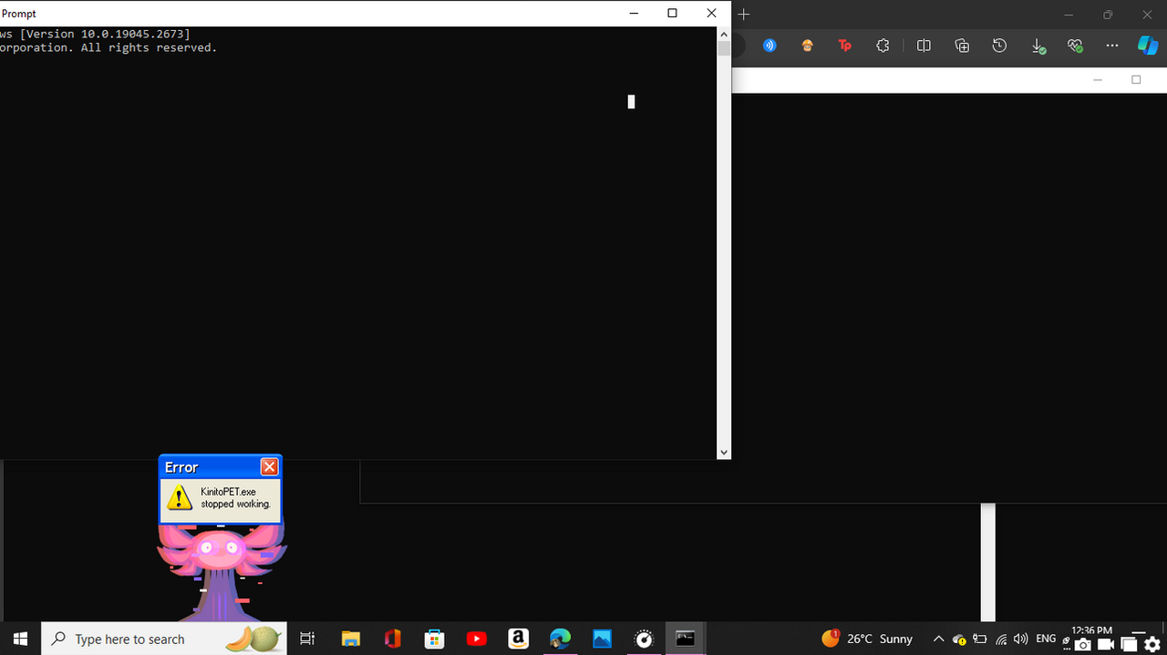The image size is (1167, 655).
Task: Click the blue read-aloud extension icon in Edge
Action: pyautogui.click(x=769, y=46)
